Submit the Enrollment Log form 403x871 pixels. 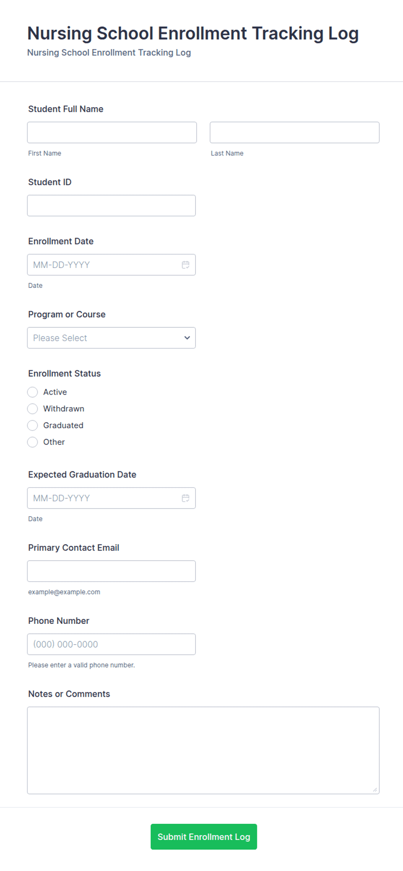coord(204,837)
